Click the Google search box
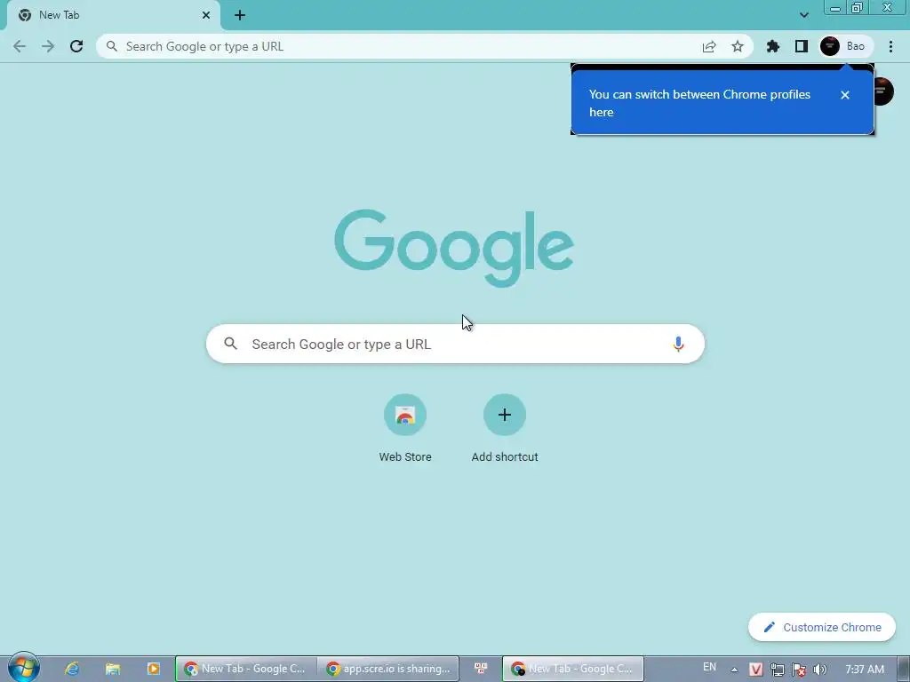The width and height of the screenshot is (910, 682). [x=455, y=344]
